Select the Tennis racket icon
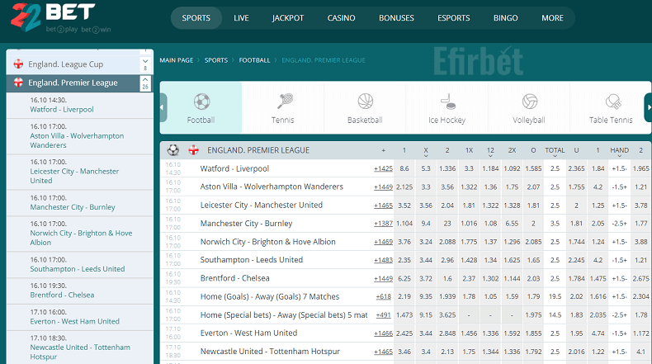The image size is (652, 364). pos(285,101)
